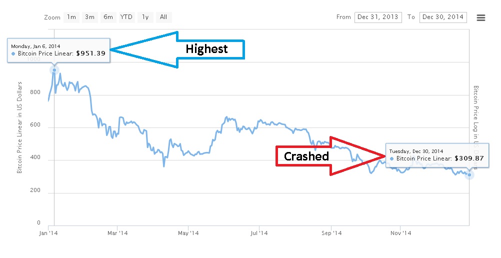Click the blue Highest arrow annotation
The image size is (501, 258).
(177, 49)
